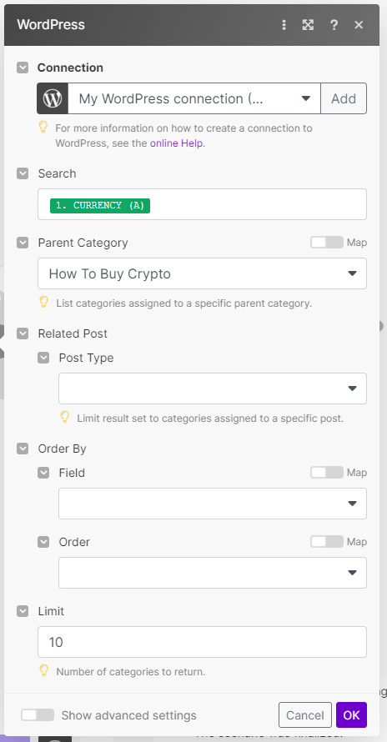Expand the dialog with the fullscreen icon
The height and width of the screenshot is (742, 387).
click(308, 25)
